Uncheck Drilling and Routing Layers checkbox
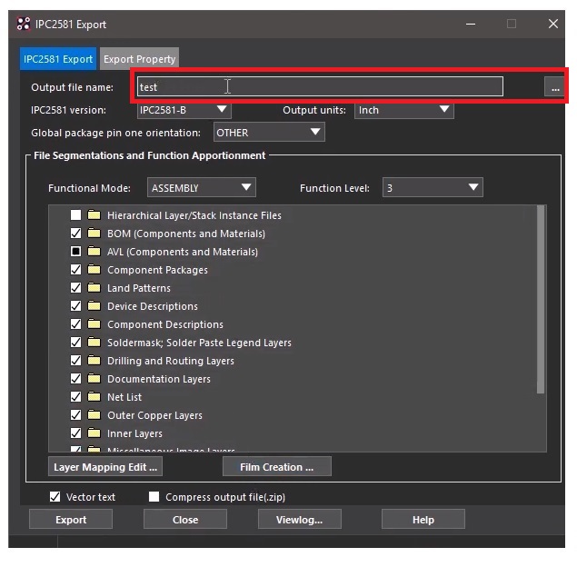 (x=75, y=360)
